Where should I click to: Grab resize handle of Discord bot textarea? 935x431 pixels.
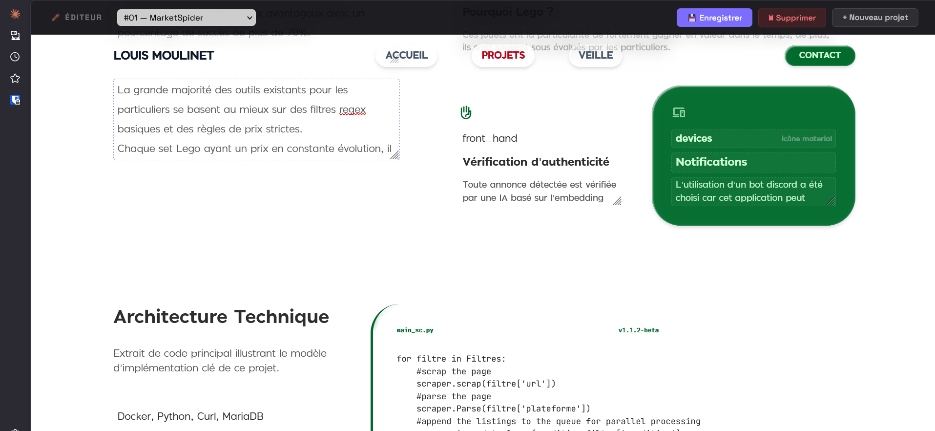coord(831,201)
